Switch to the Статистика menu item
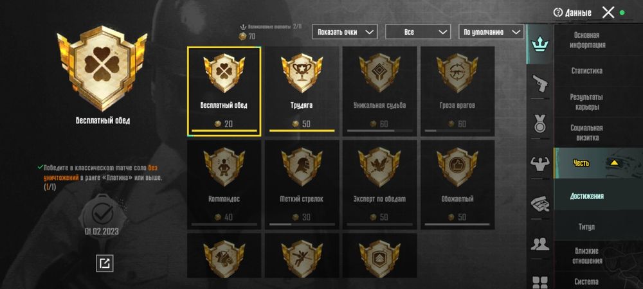 tap(587, 71)
